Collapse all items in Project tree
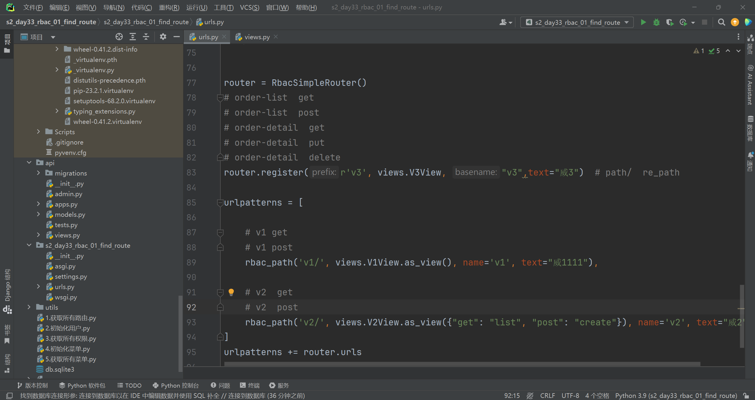The width and height of the screenshot is (755, 400). click(146, 37)
